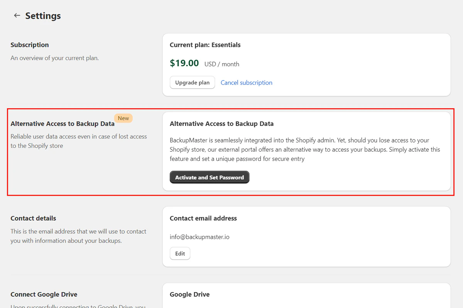Select the Alternative Access description text

pyautogui.click(x=79, y=141)
